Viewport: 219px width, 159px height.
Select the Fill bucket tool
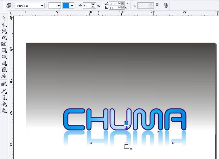(x=4, y=104)
